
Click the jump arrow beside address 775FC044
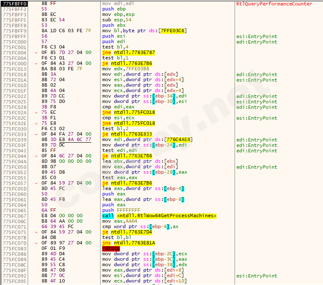pos(36,156)
